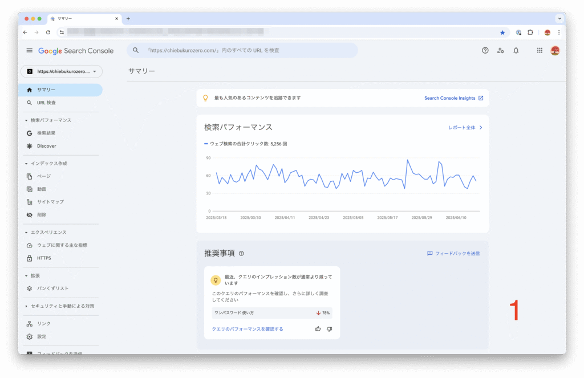Open サイトマップ in the sidebar
Image resolution: width=584 pixels, height=378 pixels.
[x=60, y=202]
